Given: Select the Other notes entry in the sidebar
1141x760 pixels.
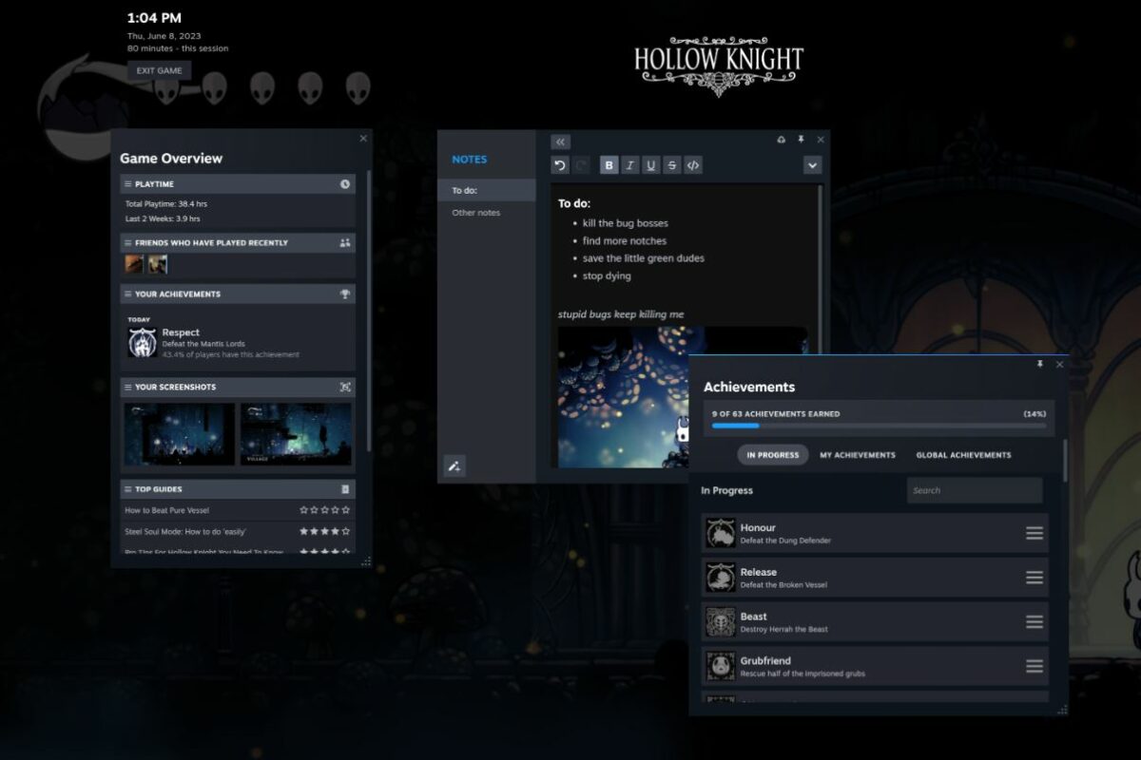Looking at the screenshot, I should pyautogui.click(x=475, y=212).
